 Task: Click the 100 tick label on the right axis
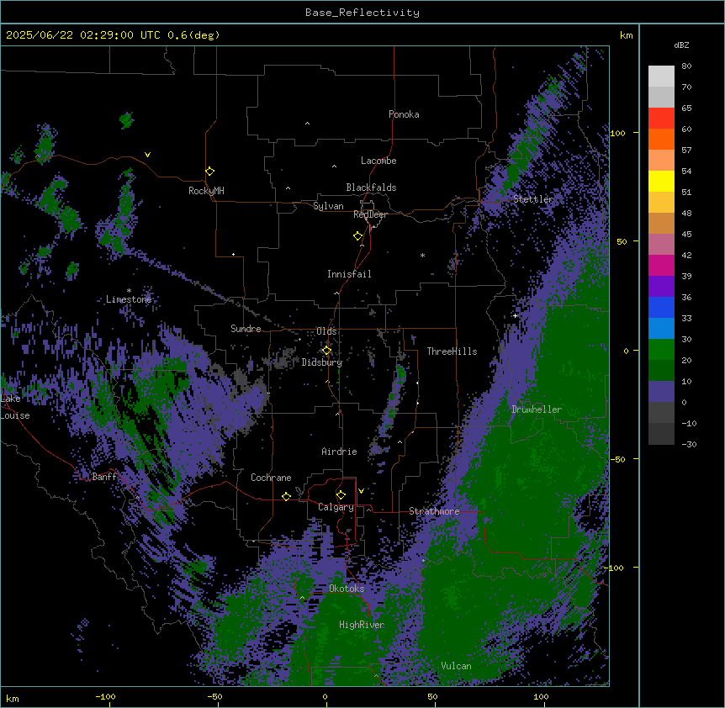click(x=617, y=133)
